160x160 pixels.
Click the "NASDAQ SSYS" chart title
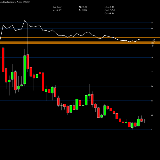click(23, 2)
